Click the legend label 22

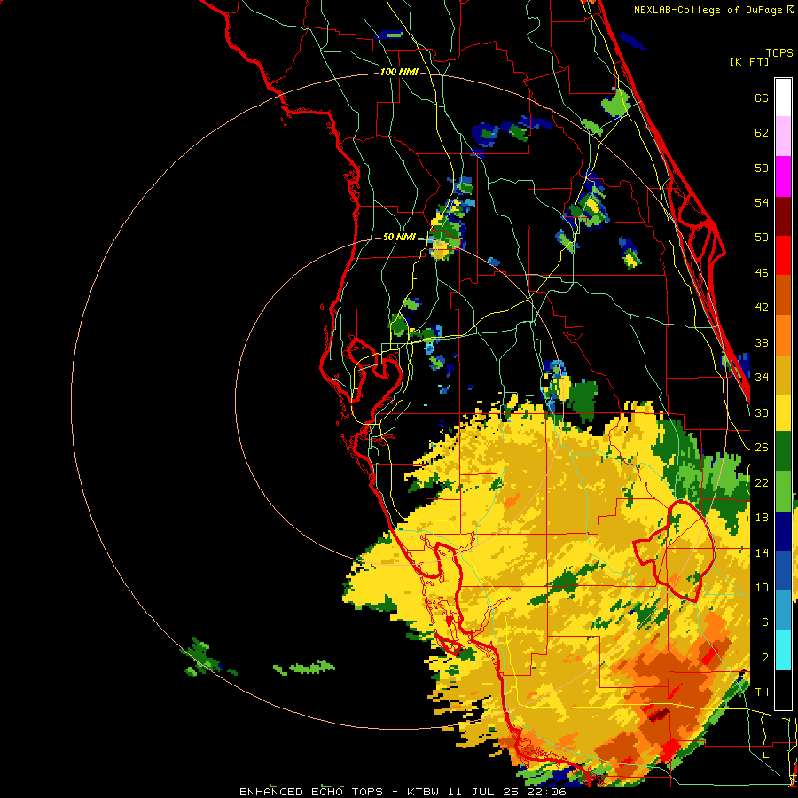point(762,482)
